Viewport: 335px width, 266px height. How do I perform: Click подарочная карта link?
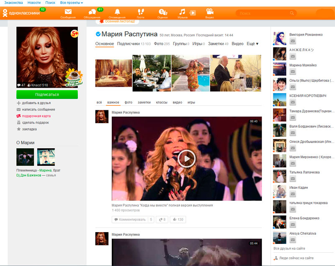(34, 116)
